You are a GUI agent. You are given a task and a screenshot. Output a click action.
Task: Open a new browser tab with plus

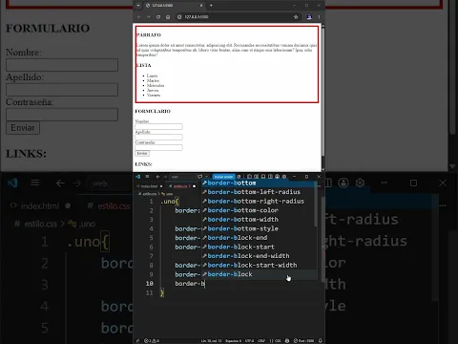click(x=211, y=5)
